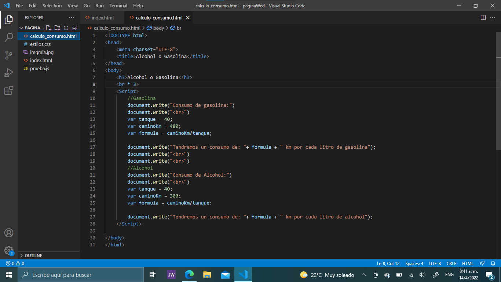Click the New File icon in Explorer

click(x=49, y=28)
